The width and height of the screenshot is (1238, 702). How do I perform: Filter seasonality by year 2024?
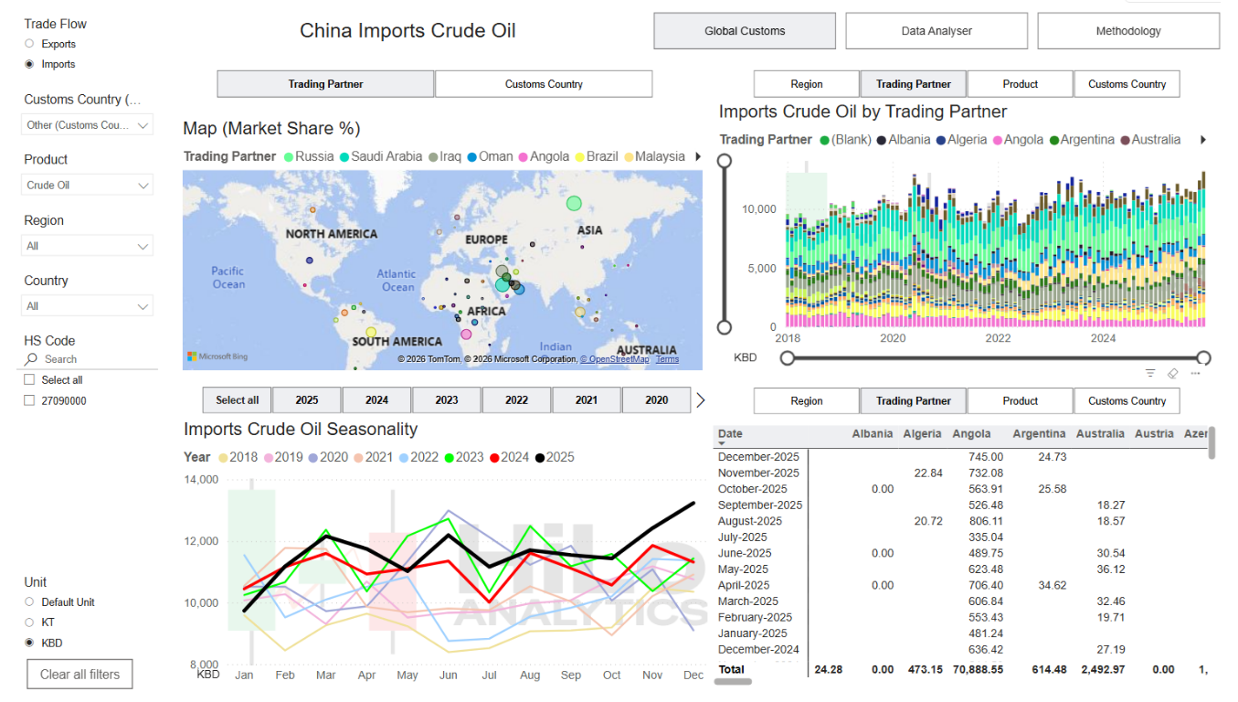point(376,400)
